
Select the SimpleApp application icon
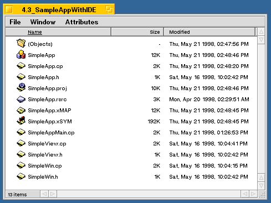pyautogui.click(x=21, y=55)
